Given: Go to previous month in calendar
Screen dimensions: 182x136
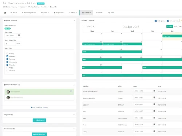Looking at the screenshot, I should (x=84, y=26).
